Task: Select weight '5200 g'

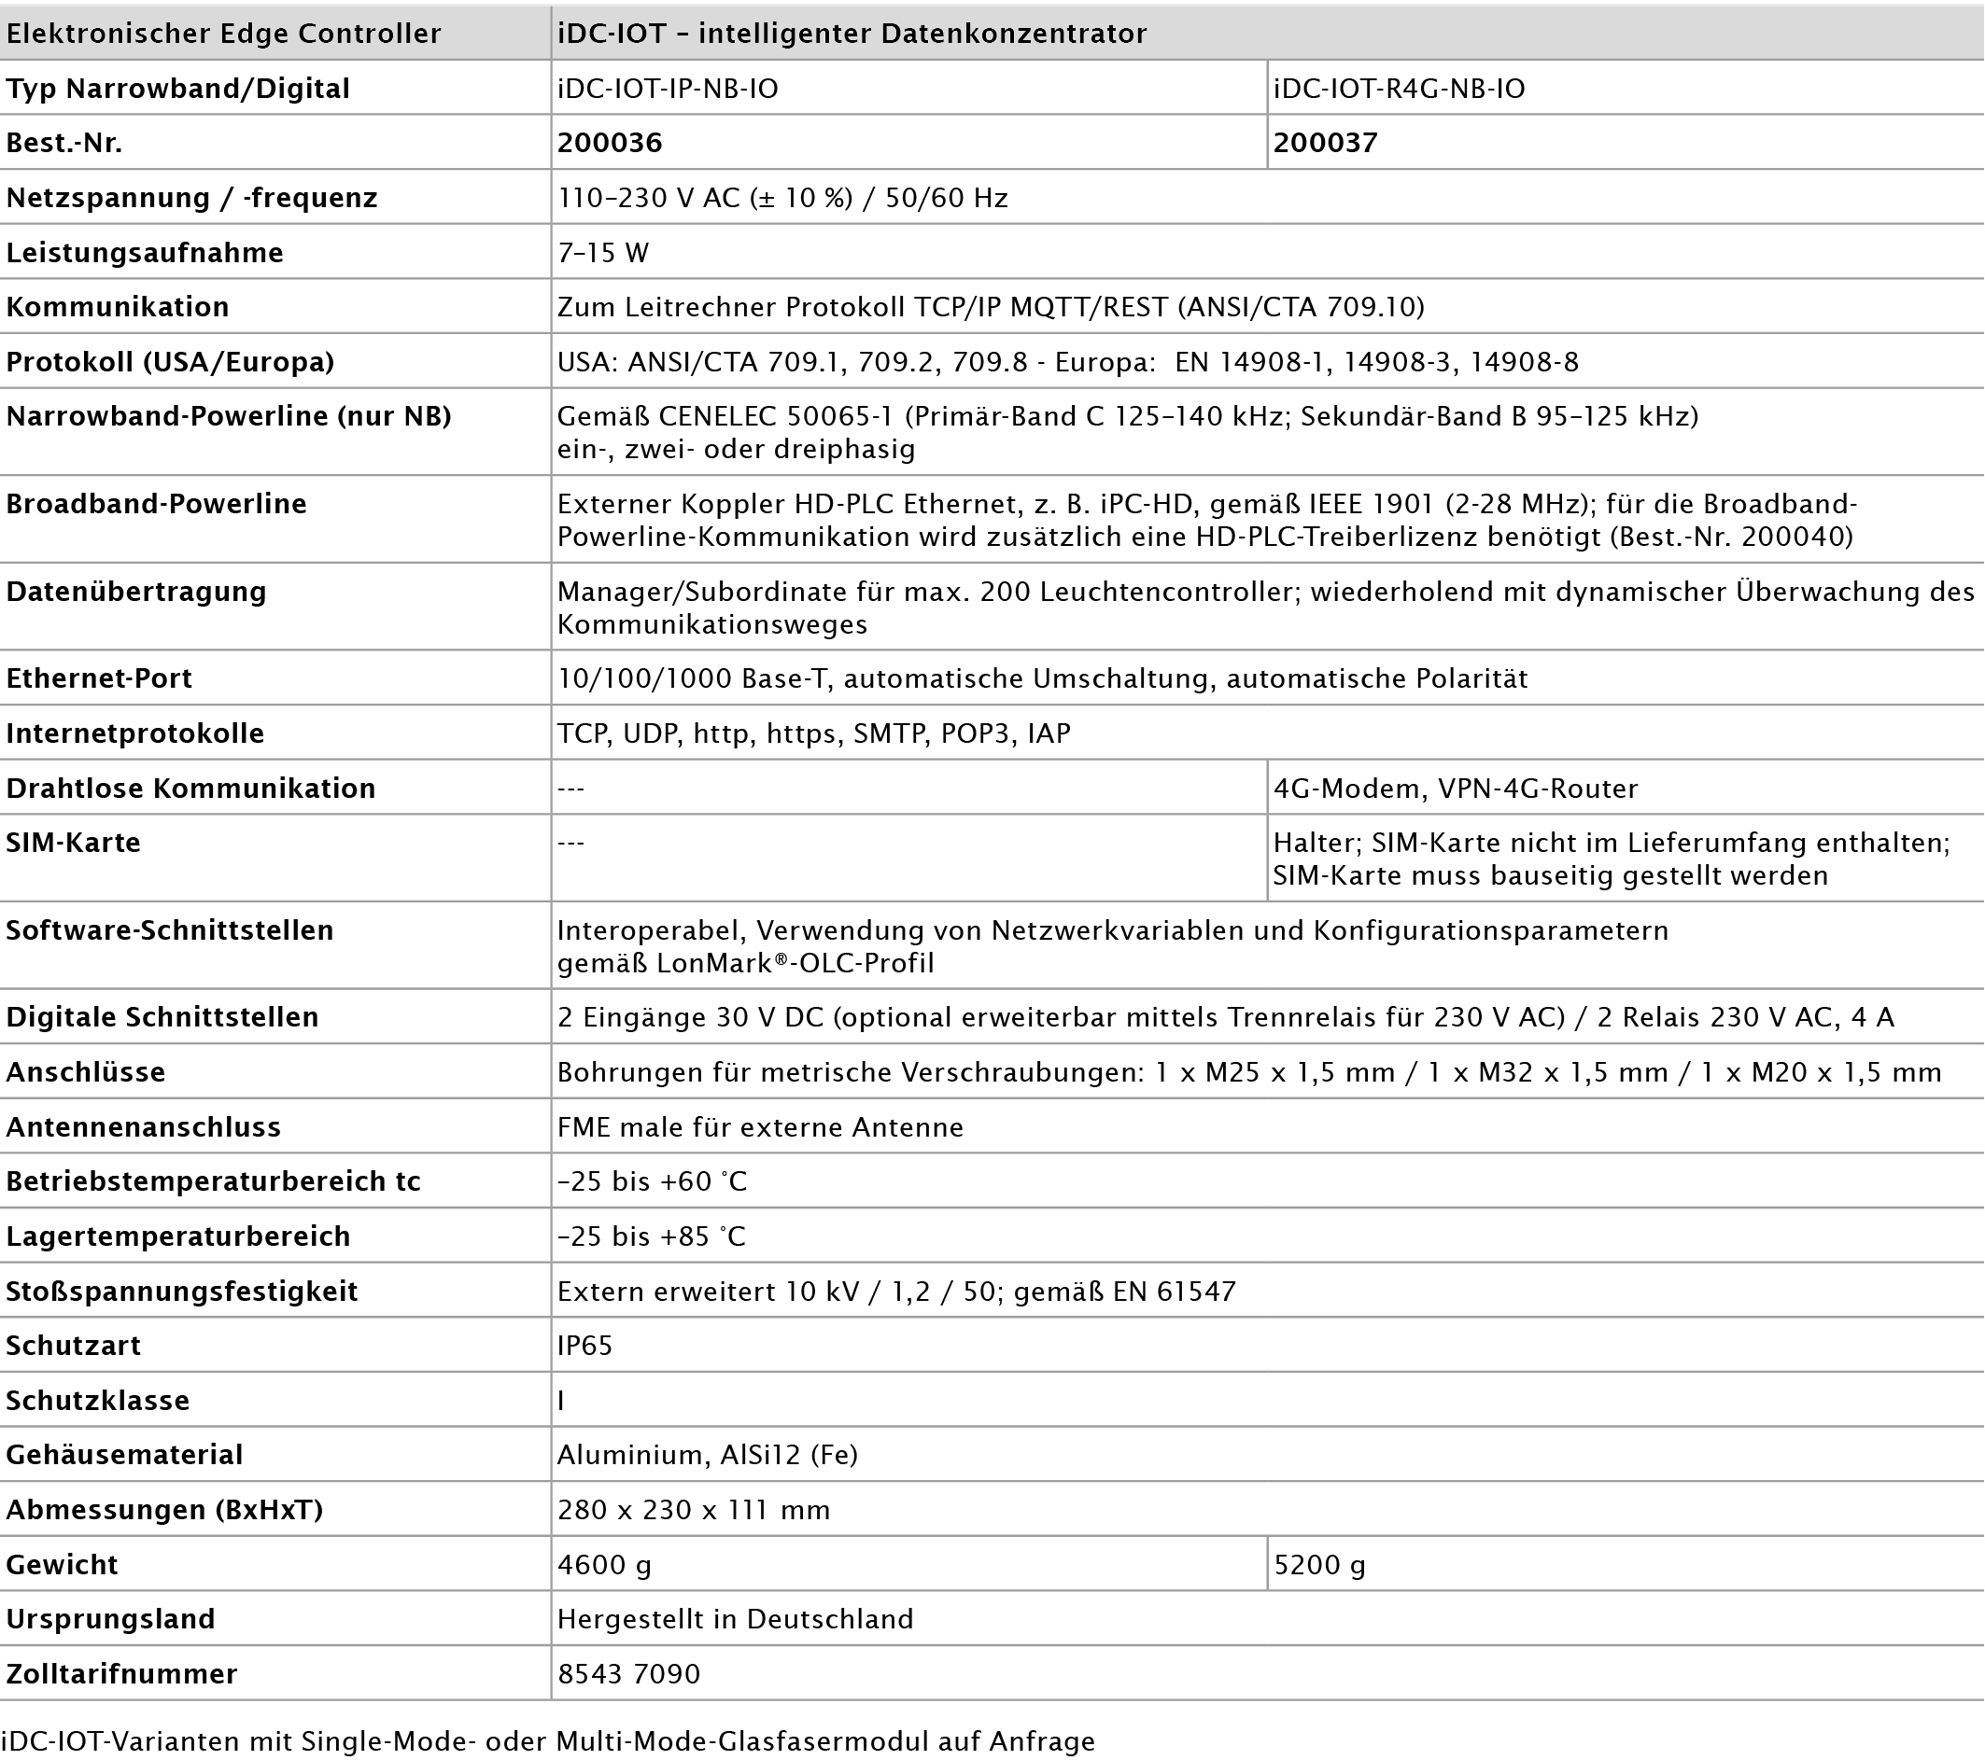Action: coord(1320,1565)
